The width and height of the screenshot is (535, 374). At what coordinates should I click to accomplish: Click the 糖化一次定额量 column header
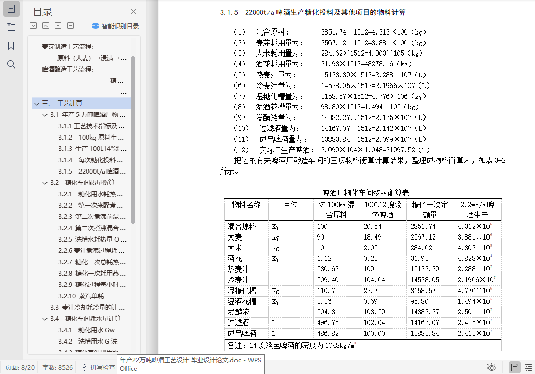[430, 210]
